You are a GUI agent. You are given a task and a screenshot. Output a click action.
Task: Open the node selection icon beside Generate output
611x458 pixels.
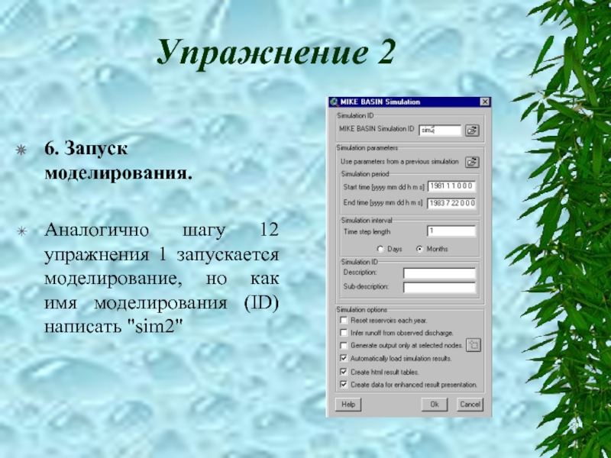coord(474,345)
